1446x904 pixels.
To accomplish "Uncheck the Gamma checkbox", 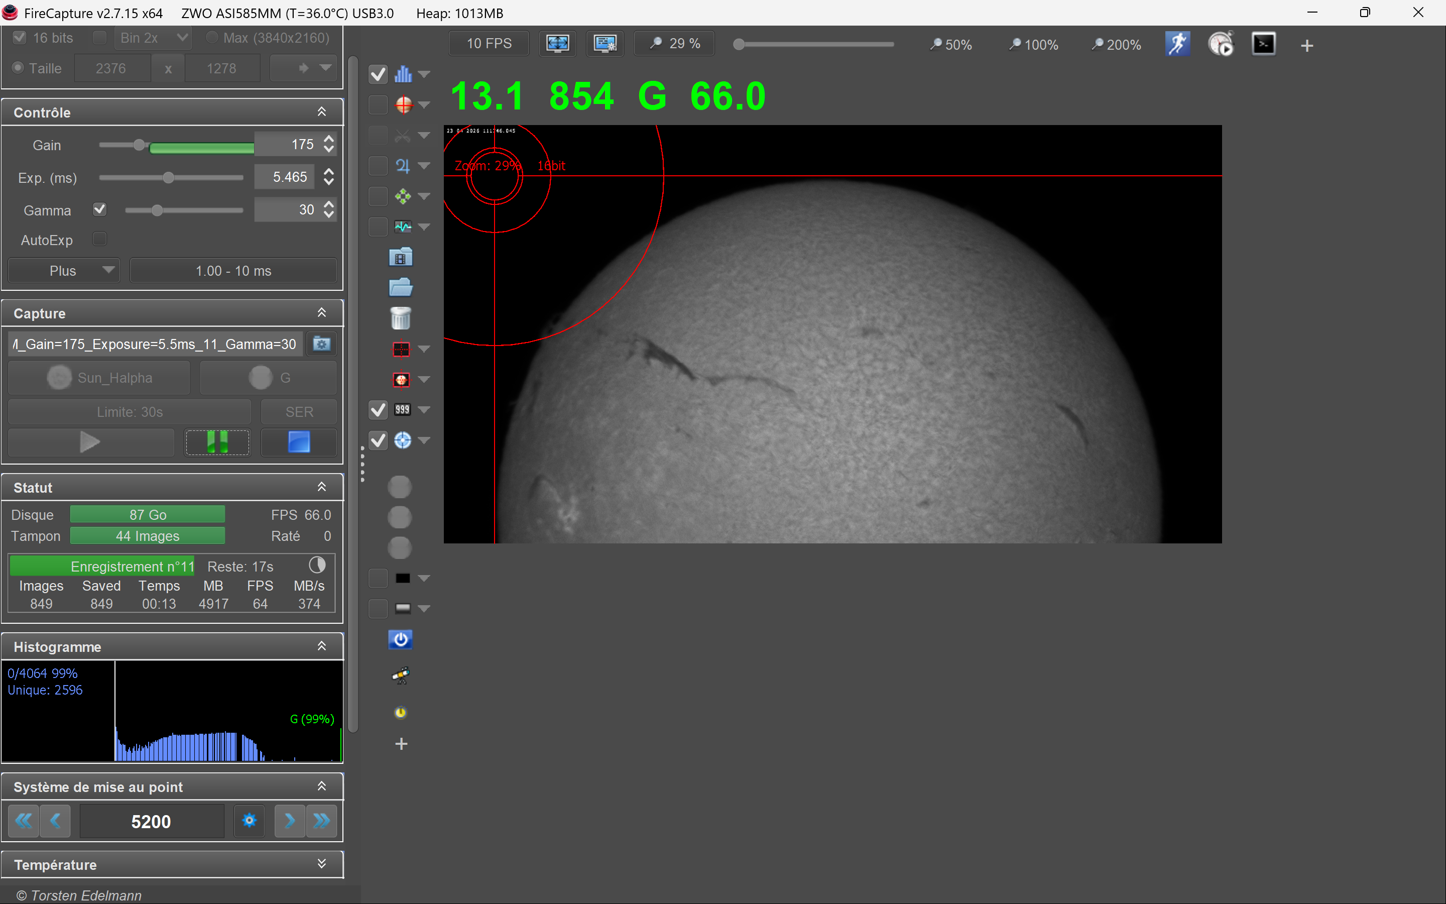I will (x=100, y=209).
